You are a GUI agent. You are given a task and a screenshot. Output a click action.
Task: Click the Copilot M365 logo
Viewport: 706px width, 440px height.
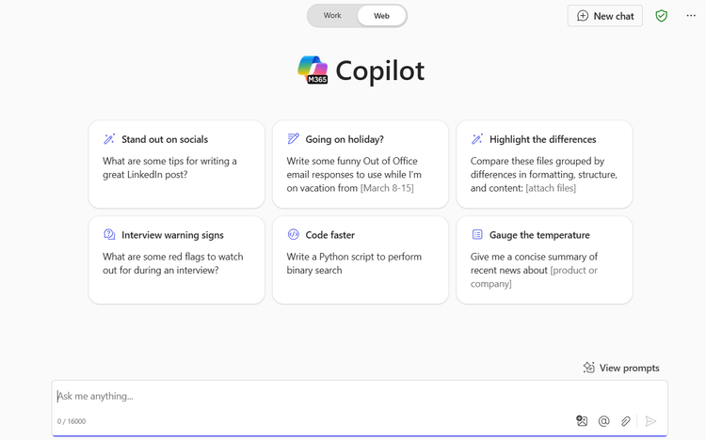tap(313, 71)
